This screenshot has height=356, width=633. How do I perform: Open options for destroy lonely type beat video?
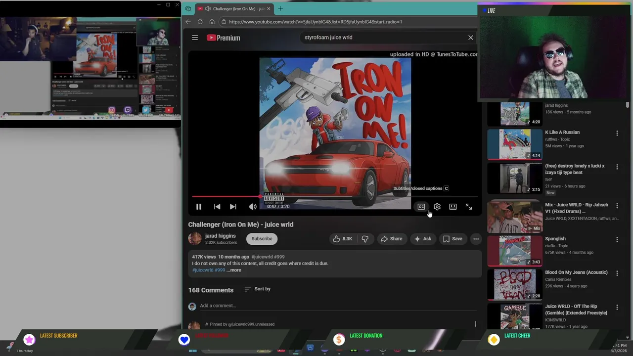click(617, 167)
